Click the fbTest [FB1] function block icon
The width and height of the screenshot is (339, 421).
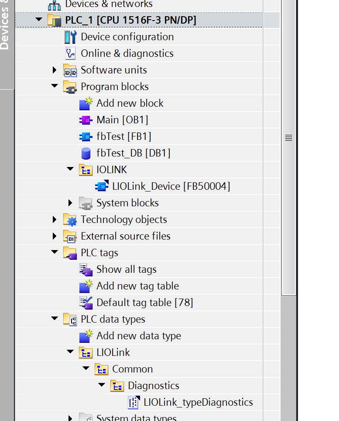click(x=86, y=137)
